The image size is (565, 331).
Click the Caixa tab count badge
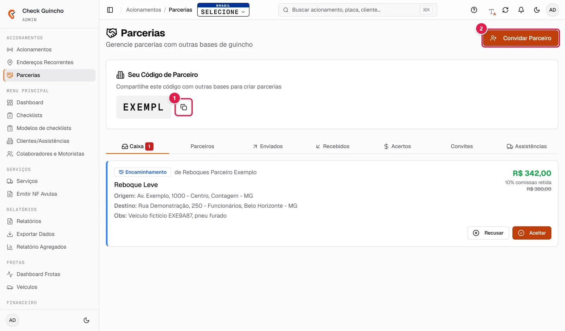tap(149, 146)
